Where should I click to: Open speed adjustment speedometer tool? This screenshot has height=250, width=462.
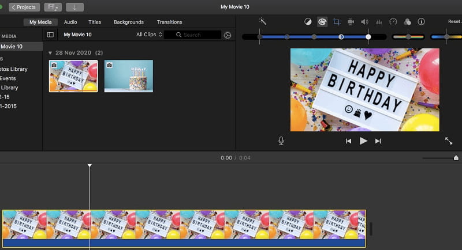click(x=393, y=22)
